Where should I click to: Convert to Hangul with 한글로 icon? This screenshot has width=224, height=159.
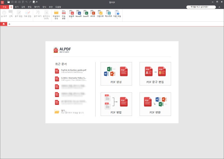click(x=71, y=13)
